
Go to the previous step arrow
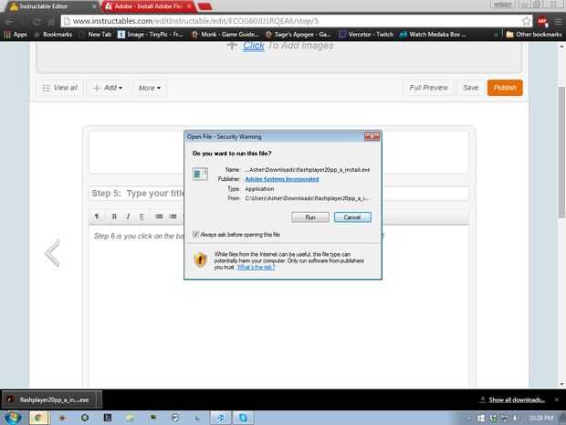click(53, 253)
